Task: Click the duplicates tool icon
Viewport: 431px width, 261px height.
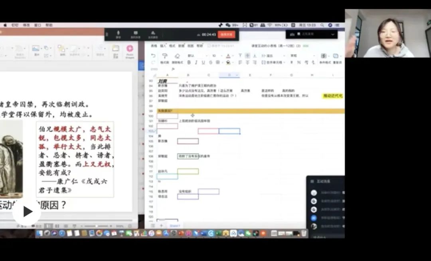Action: pos(336,56)
